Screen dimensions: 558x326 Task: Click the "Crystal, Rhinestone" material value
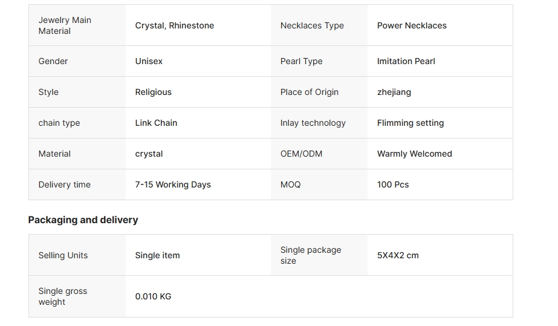click(x=174, y=25)
